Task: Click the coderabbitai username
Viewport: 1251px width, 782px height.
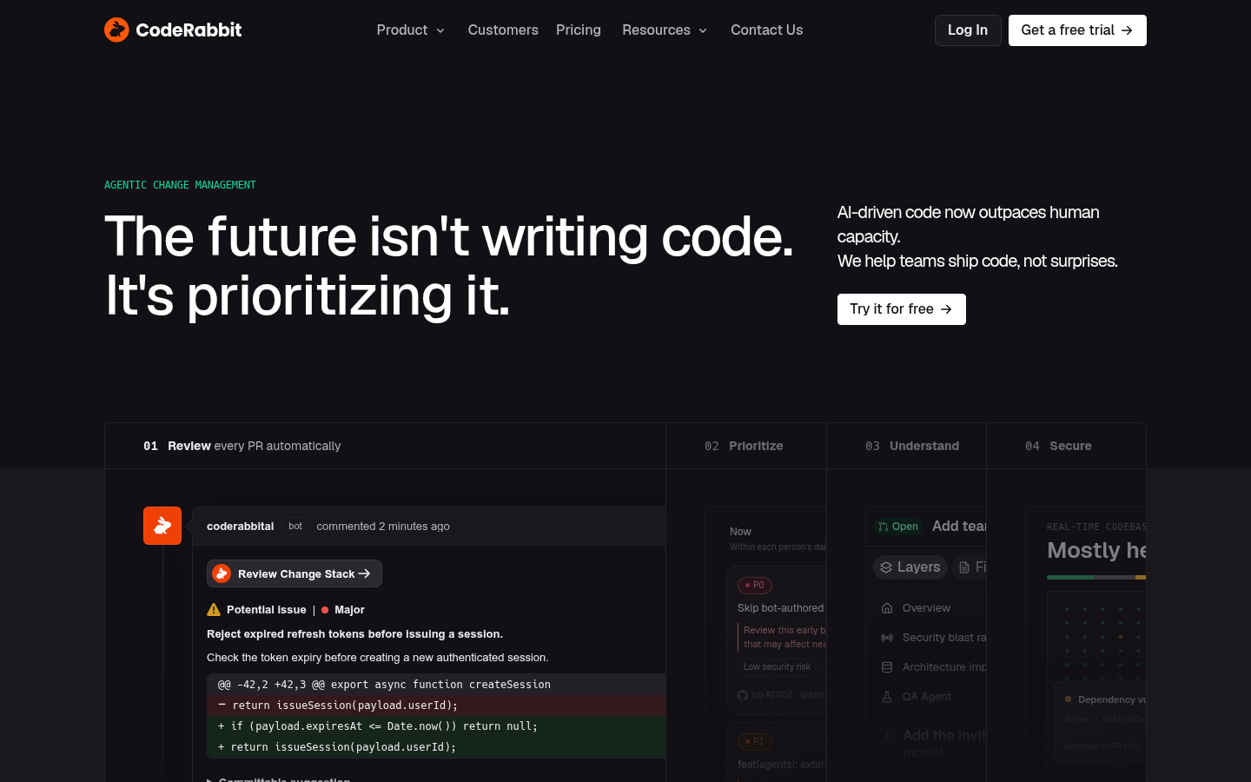Action: (x=241, y=527)
